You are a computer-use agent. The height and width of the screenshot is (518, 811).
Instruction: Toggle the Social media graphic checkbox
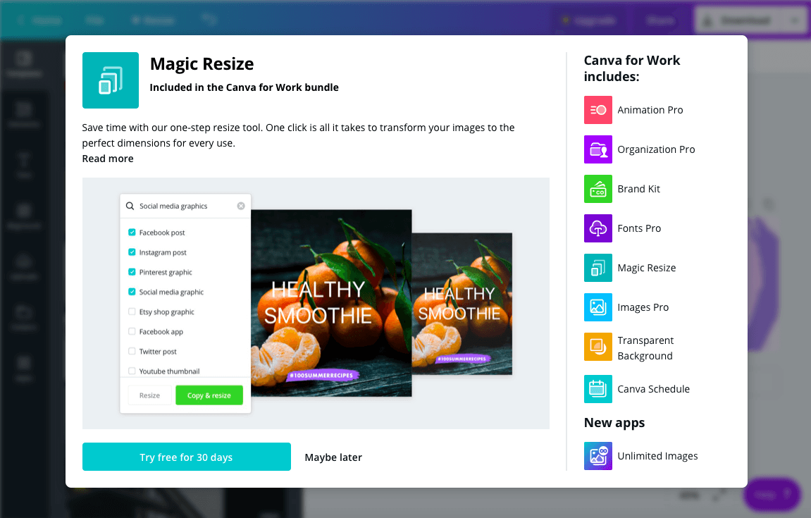[132, 292]
